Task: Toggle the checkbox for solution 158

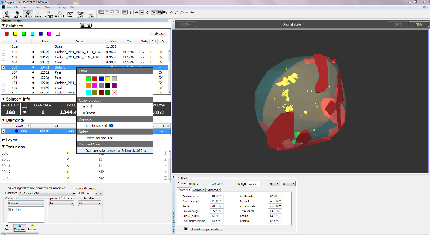Action: [3, 52]
